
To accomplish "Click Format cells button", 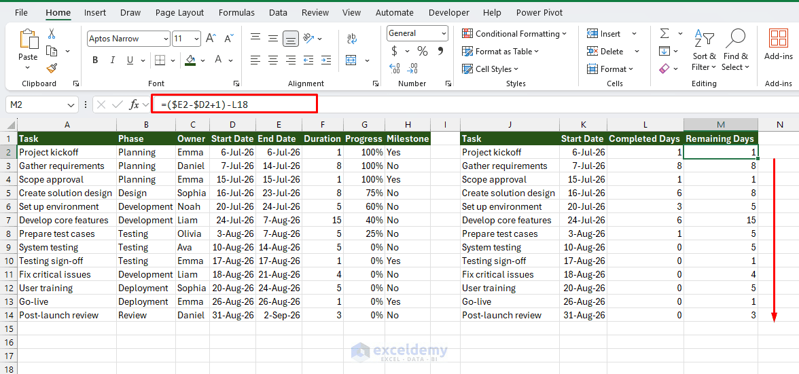I will pyautogui.click(x=610, y=69).
